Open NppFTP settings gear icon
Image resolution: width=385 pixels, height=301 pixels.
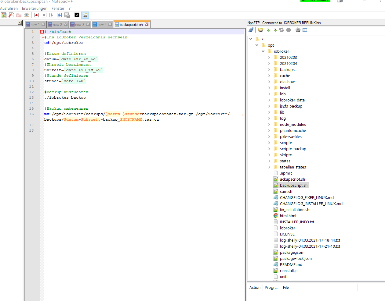tap(298, 30)
